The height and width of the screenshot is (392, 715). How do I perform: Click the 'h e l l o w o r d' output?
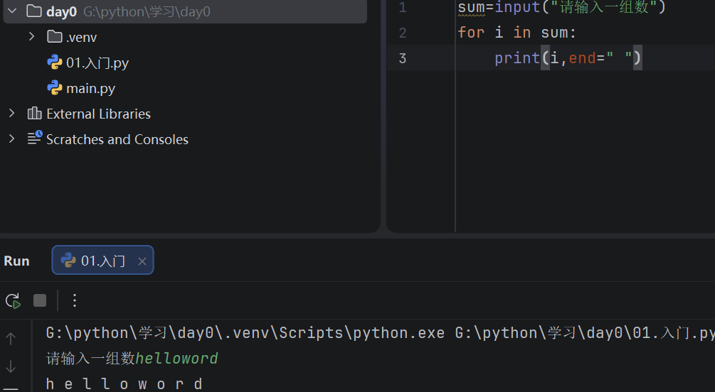(124, 383)
